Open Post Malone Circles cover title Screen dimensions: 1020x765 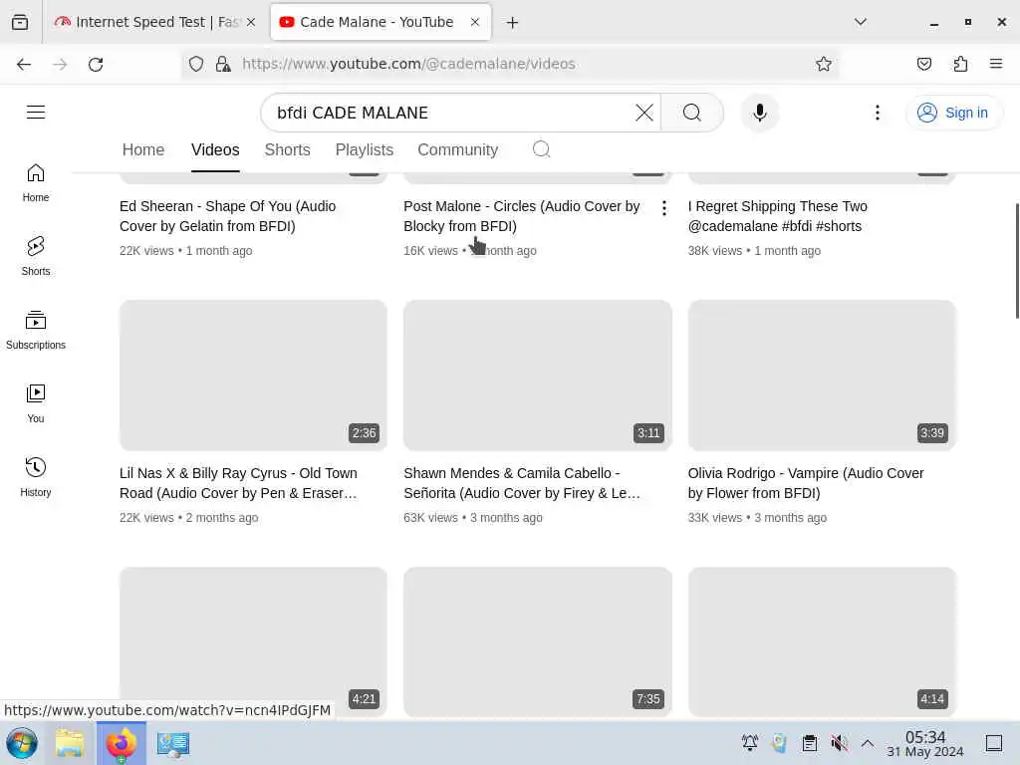point(522,216)
